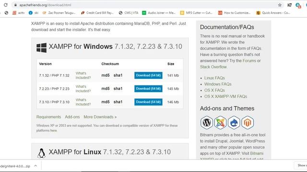Open the K7 extension icon
307x172 pixels.
click(289, 5)
